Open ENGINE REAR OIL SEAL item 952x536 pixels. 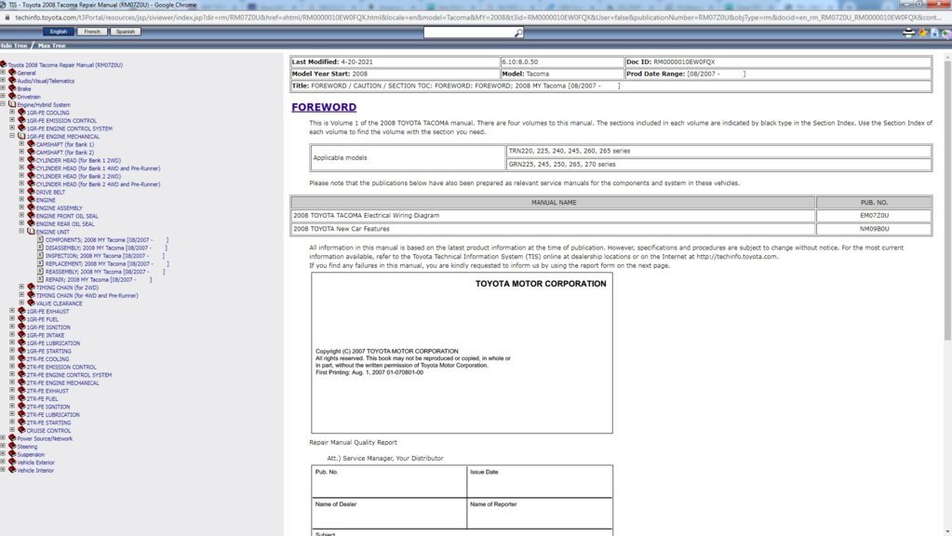tap(65, 224)
